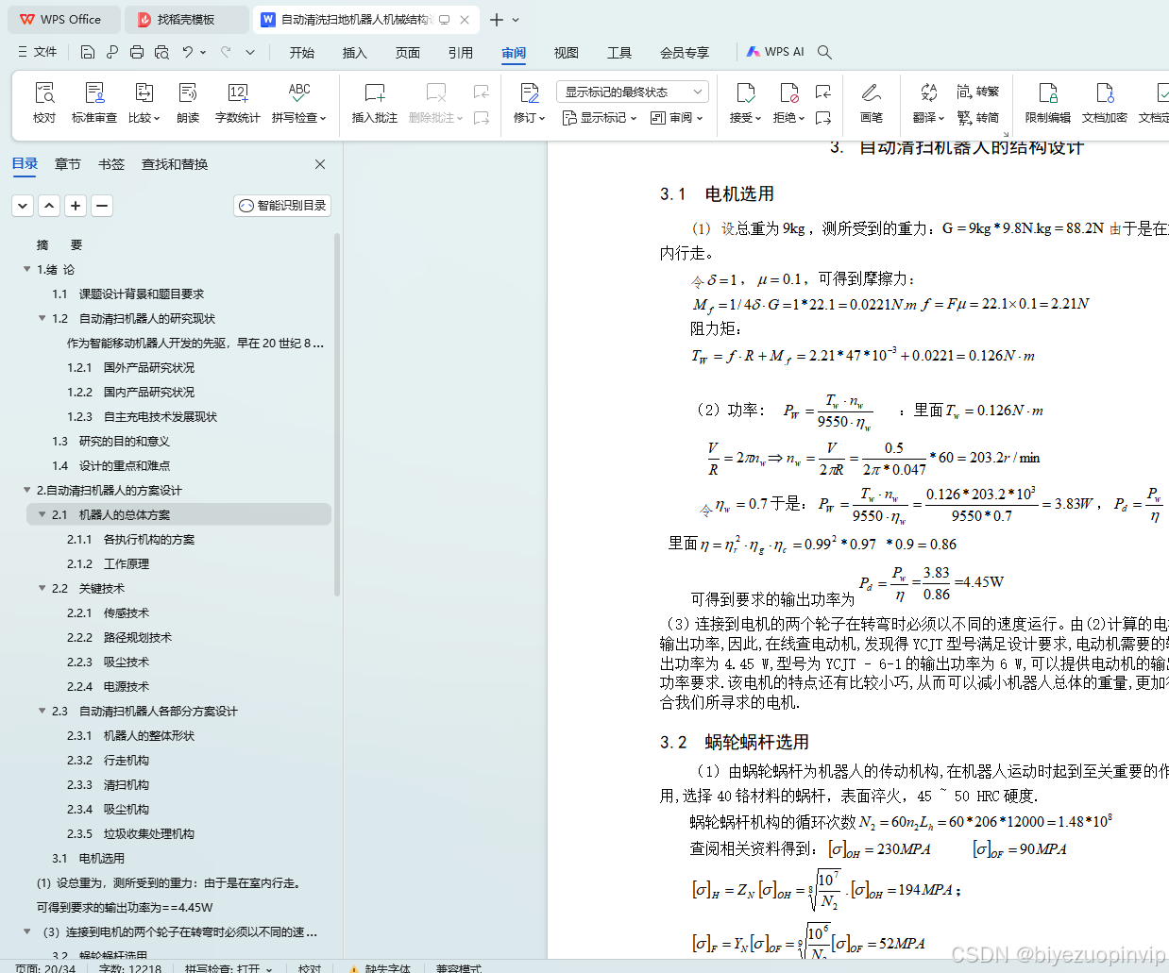
Task: Open new tab with plus button
Action: (x=497, y=19)
